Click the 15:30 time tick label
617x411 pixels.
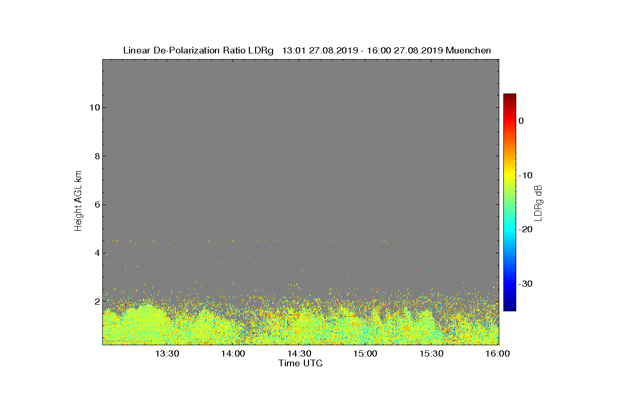tap(432, 353)
